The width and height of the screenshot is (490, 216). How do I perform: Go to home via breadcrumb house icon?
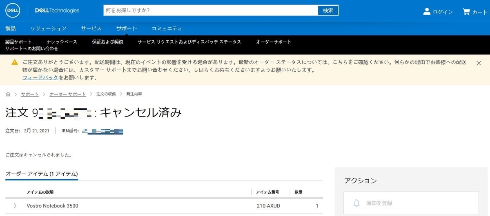click(x=8, y=94)
